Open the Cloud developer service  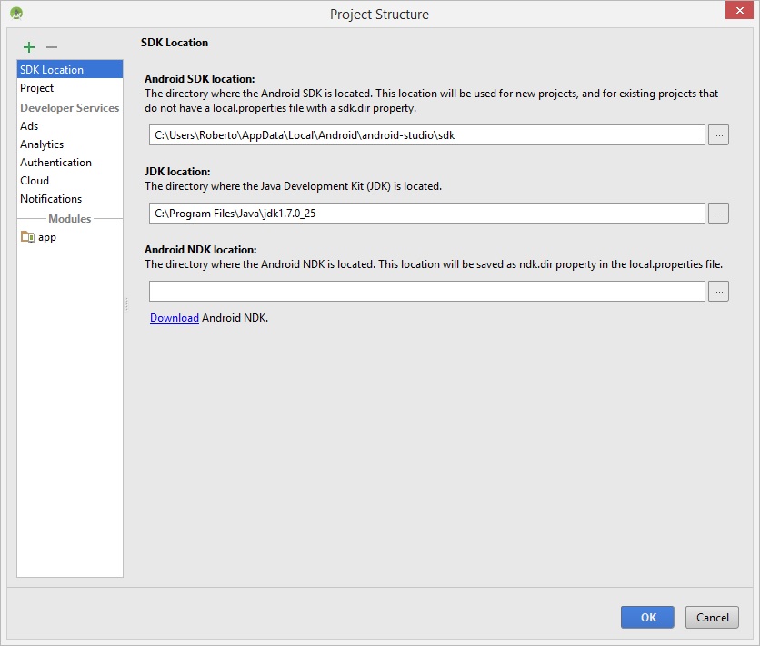35,181
